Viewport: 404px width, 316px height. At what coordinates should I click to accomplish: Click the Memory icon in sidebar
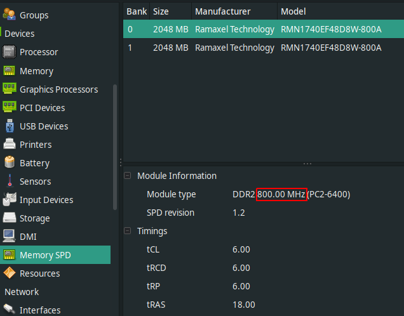(10, 71)
